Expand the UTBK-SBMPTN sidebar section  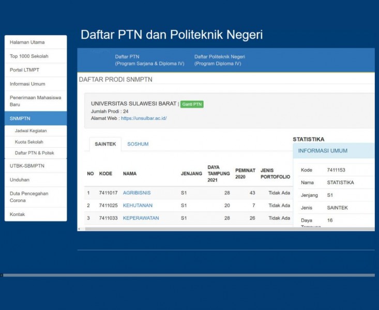27,166
